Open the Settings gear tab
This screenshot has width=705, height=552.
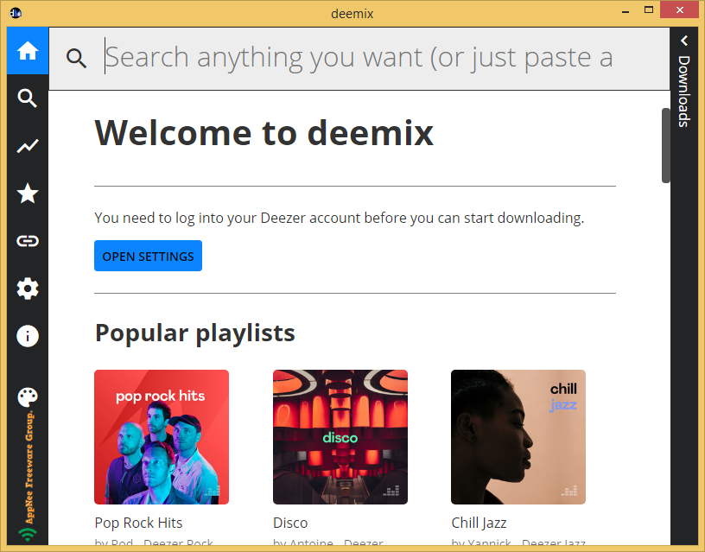tap(28, 289)
